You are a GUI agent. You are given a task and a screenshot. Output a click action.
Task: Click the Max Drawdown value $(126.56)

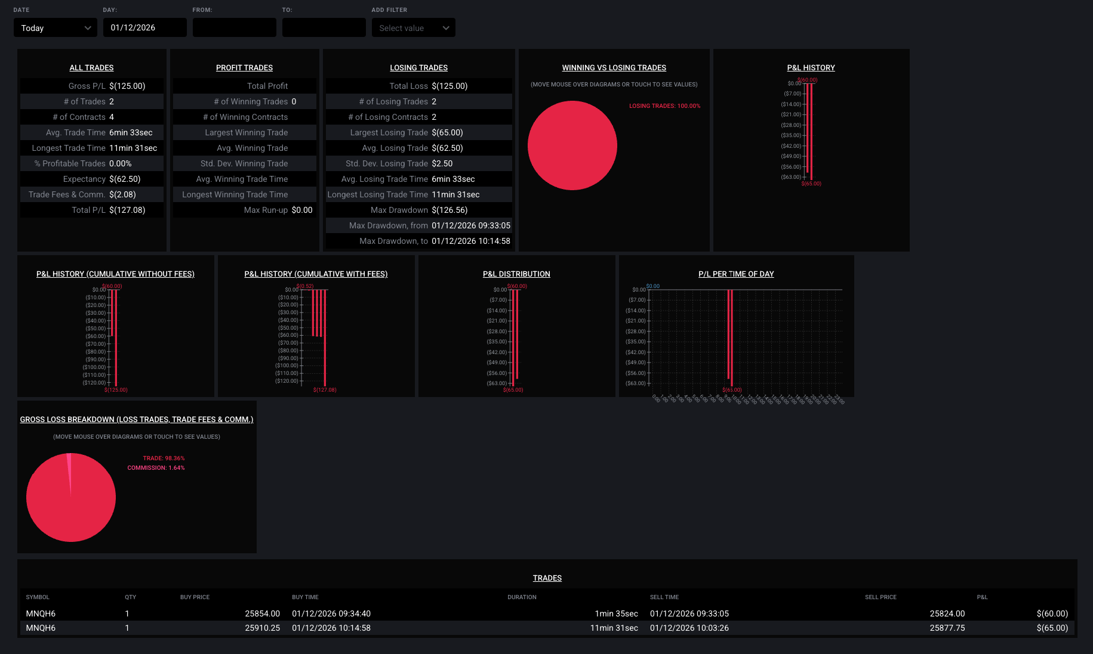tap(449, 210)
